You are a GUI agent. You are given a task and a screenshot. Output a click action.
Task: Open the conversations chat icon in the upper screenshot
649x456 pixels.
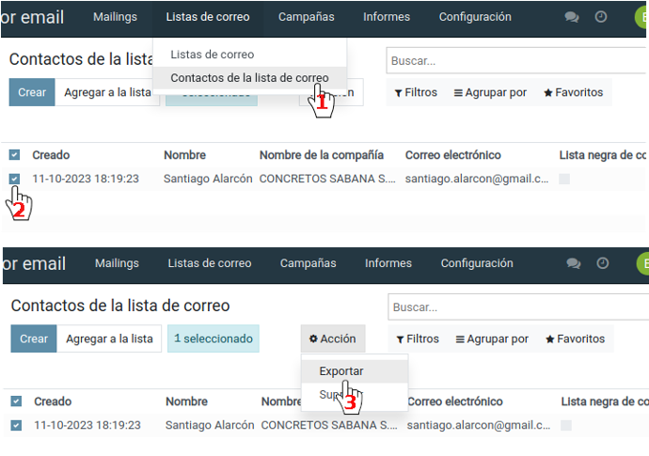pos(572,17)
